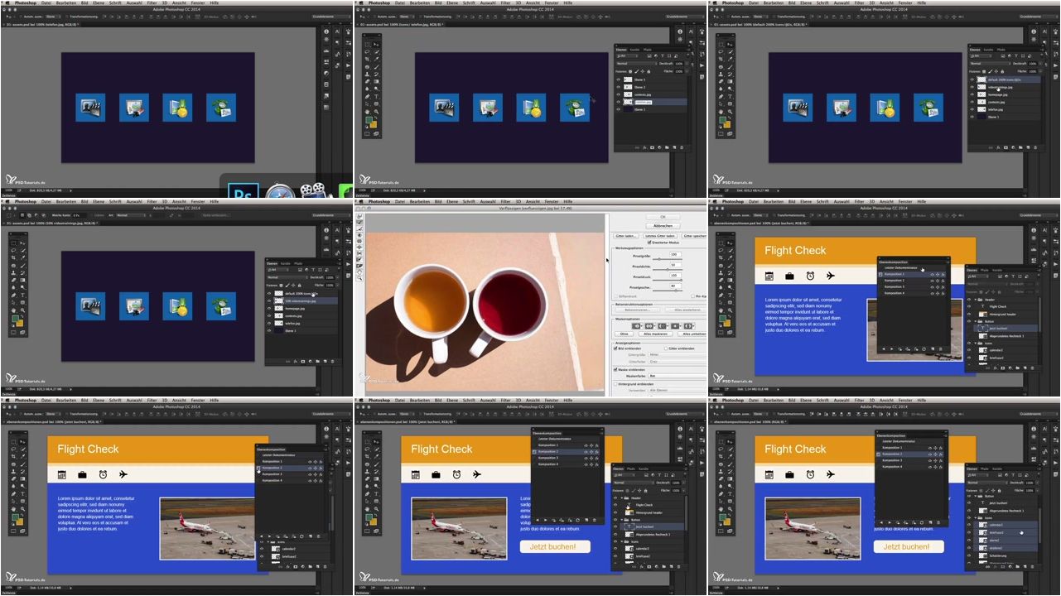The width and height of the screenshot is (1061, 596).
Task: Click first Maskenoptionen replace-selection icon in Verflüssigen
Action: [x=636, y=326]
